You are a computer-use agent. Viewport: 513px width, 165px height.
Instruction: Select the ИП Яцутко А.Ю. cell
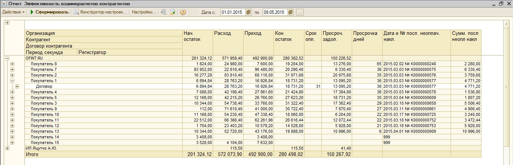point(103,148)
